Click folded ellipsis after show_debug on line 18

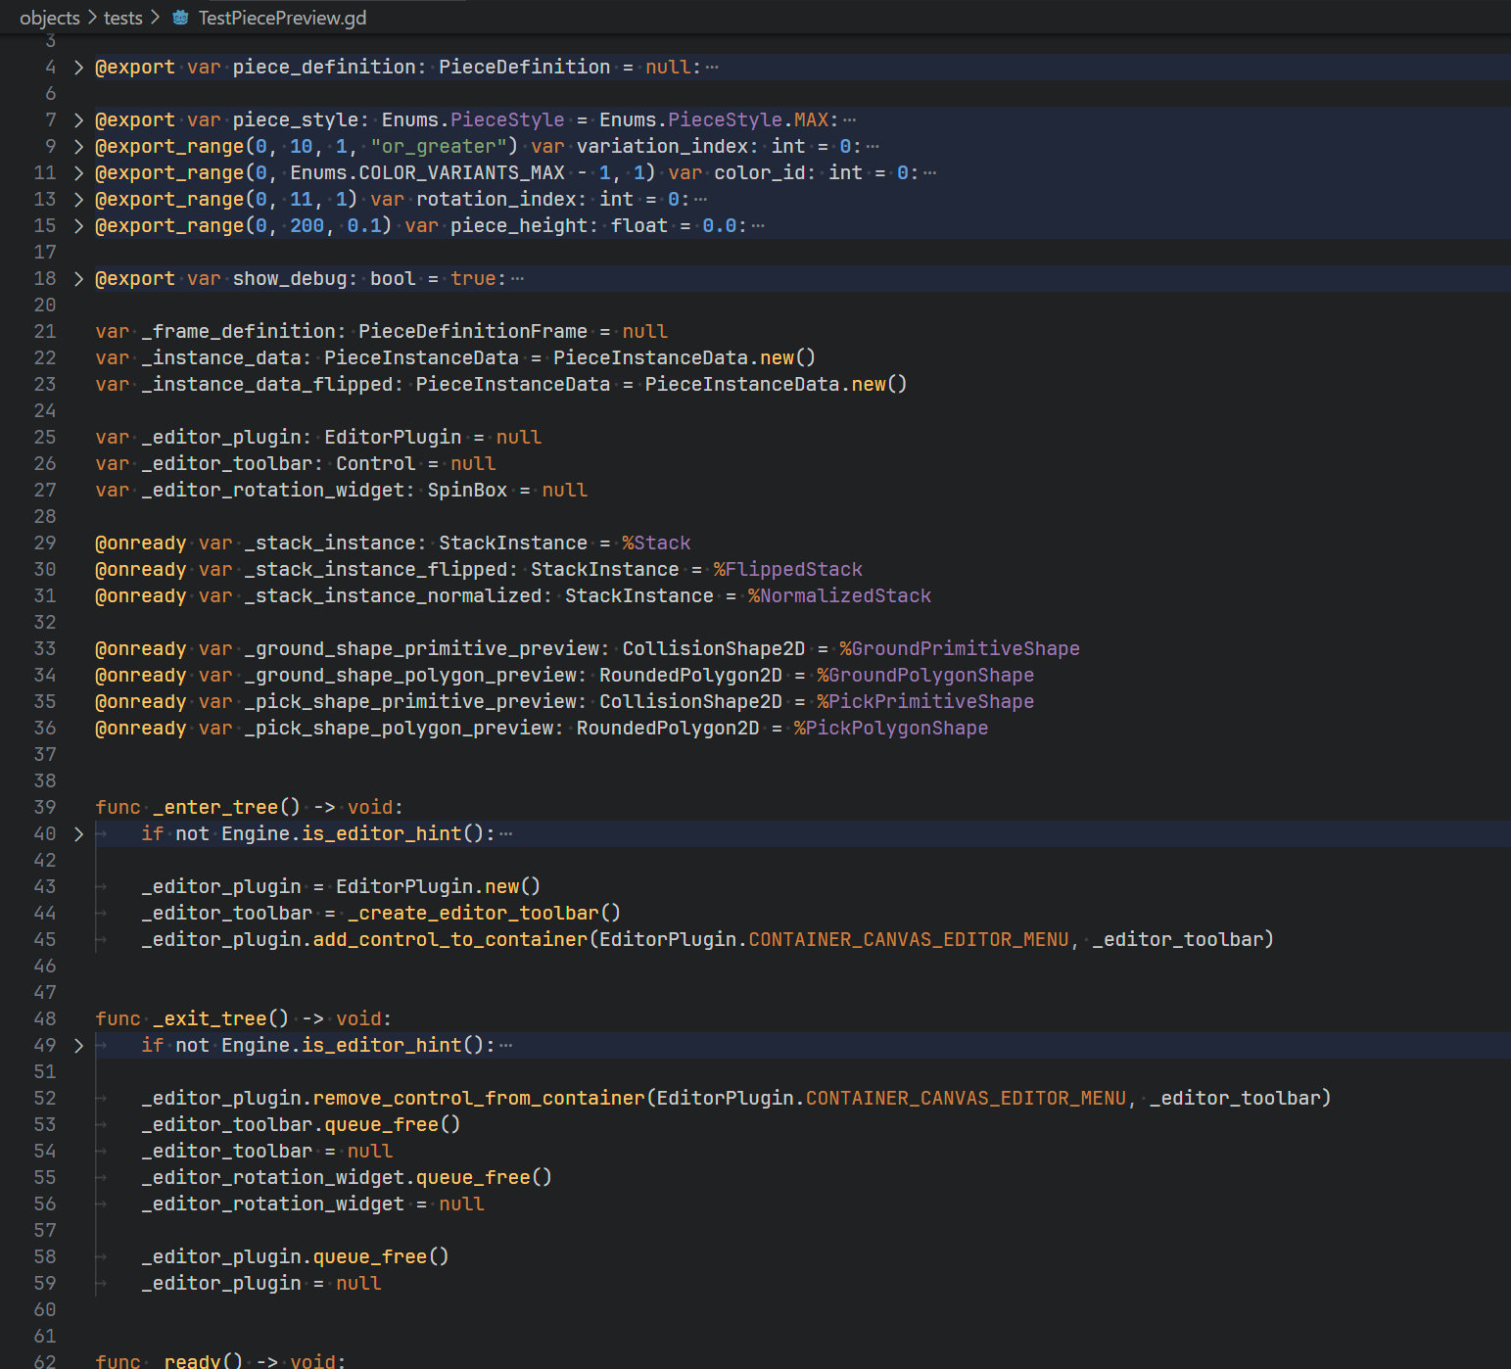pos(517,279)
